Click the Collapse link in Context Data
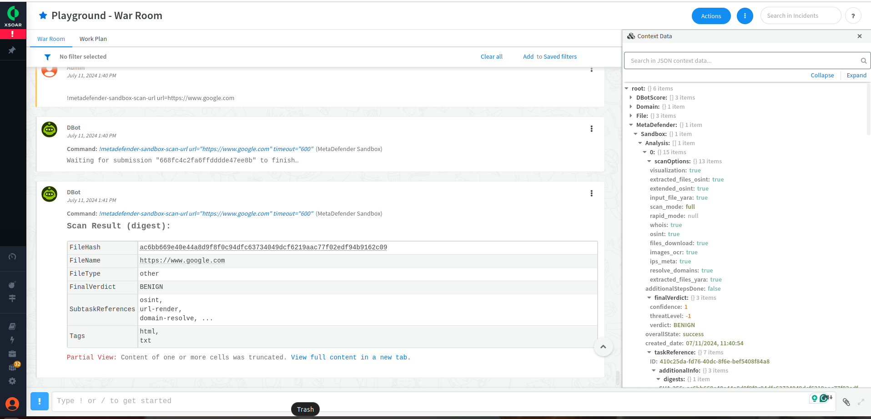 (822, 76)
